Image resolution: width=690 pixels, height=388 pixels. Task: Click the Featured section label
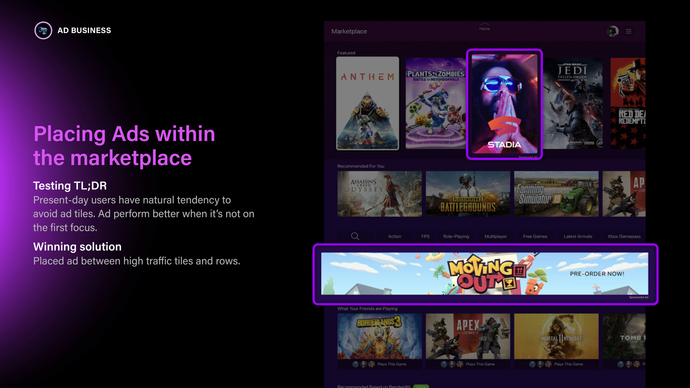346,53
